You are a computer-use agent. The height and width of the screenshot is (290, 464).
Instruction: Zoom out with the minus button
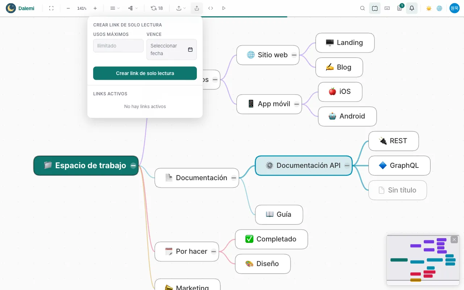(x=68, y=8)
